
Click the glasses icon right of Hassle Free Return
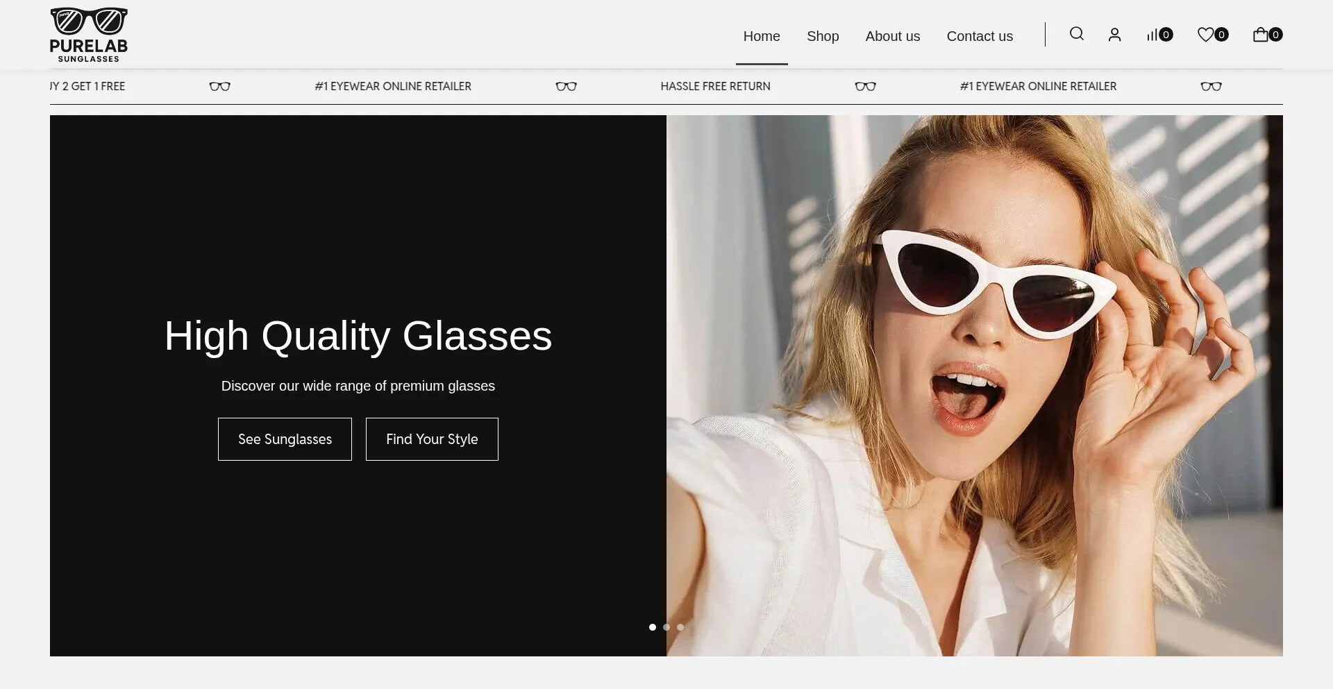click(x=865, y=87)
